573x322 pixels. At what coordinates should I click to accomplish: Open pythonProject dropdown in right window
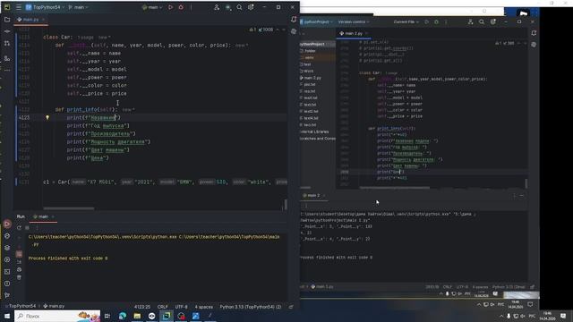[316, 21]
